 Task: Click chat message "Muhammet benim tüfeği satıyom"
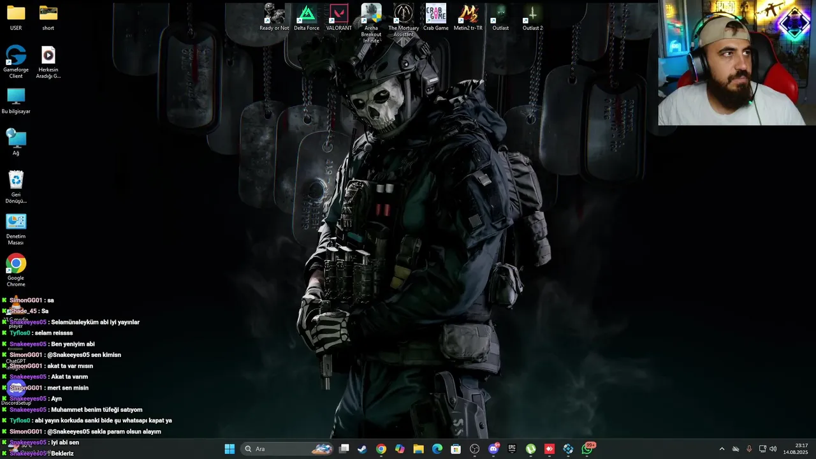pyautogui.click(x=96, y=410)
